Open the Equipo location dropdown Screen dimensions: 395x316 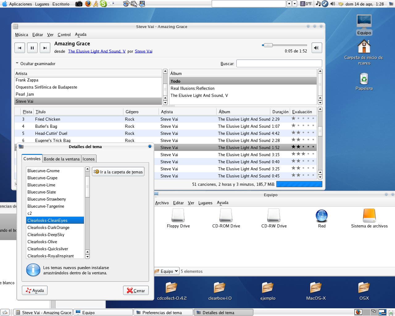167,271
